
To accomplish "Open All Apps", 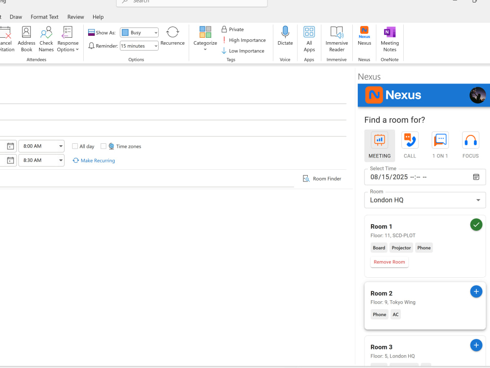I will pos(309,39).
